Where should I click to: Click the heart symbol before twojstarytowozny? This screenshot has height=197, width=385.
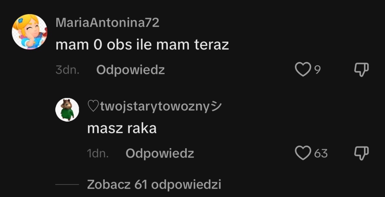pos(93,107)
